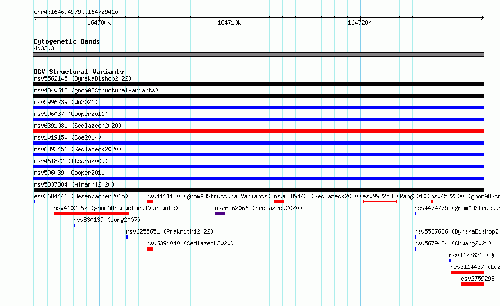Click the 164720k ruler tick label
Image resolution: width=500 pixels, height=306 pixels.
tap(360, 22)
